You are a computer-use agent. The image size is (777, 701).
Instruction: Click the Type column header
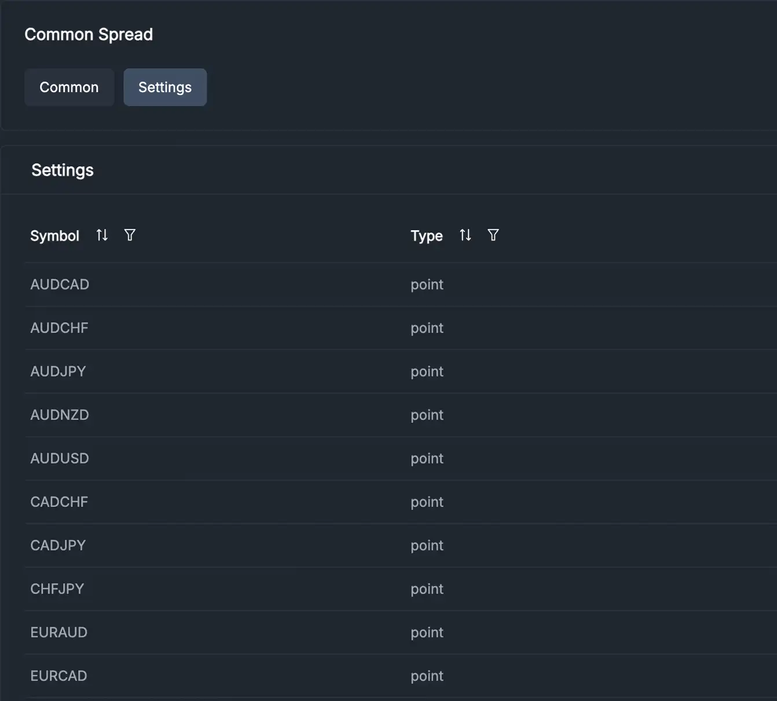[426, 236]
